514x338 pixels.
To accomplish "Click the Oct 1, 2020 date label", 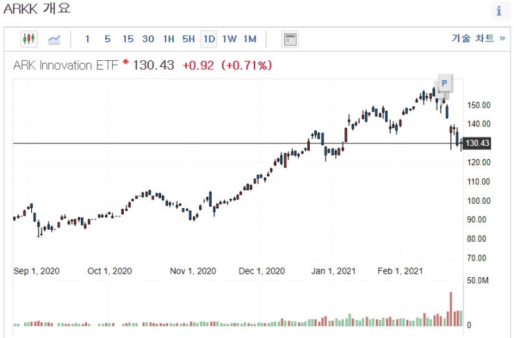I will 109,271.
